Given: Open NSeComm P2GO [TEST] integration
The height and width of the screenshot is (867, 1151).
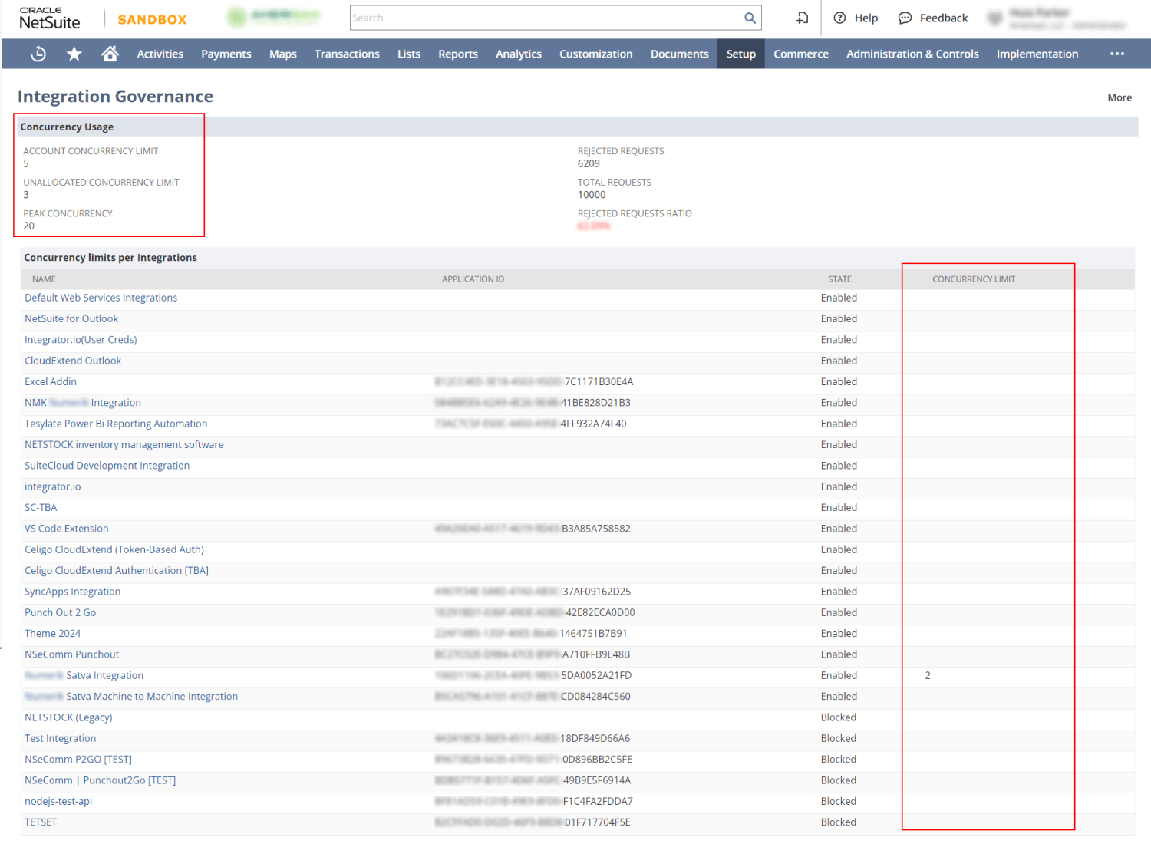Looking at the screenshot, I should click(78, 759).
